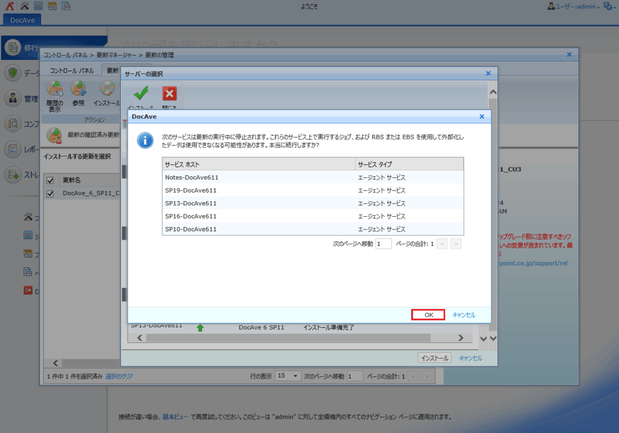The width and height of the screenshot is (619, 433).
Task: Click the レポート sidebar icon
Action: [13, 149]
